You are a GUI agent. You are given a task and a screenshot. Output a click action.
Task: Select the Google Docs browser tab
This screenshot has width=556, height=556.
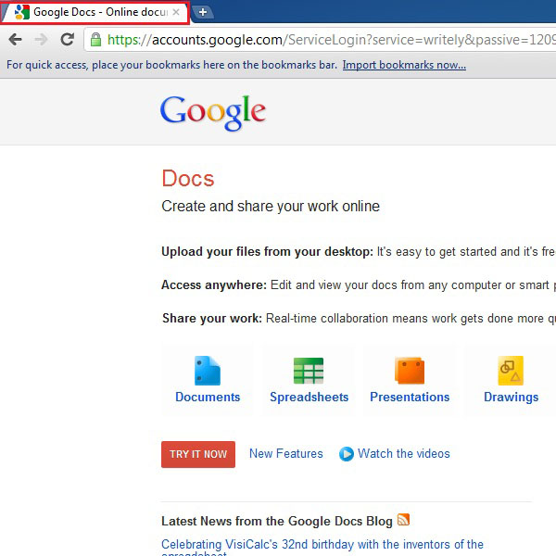(x=95, y=13)
